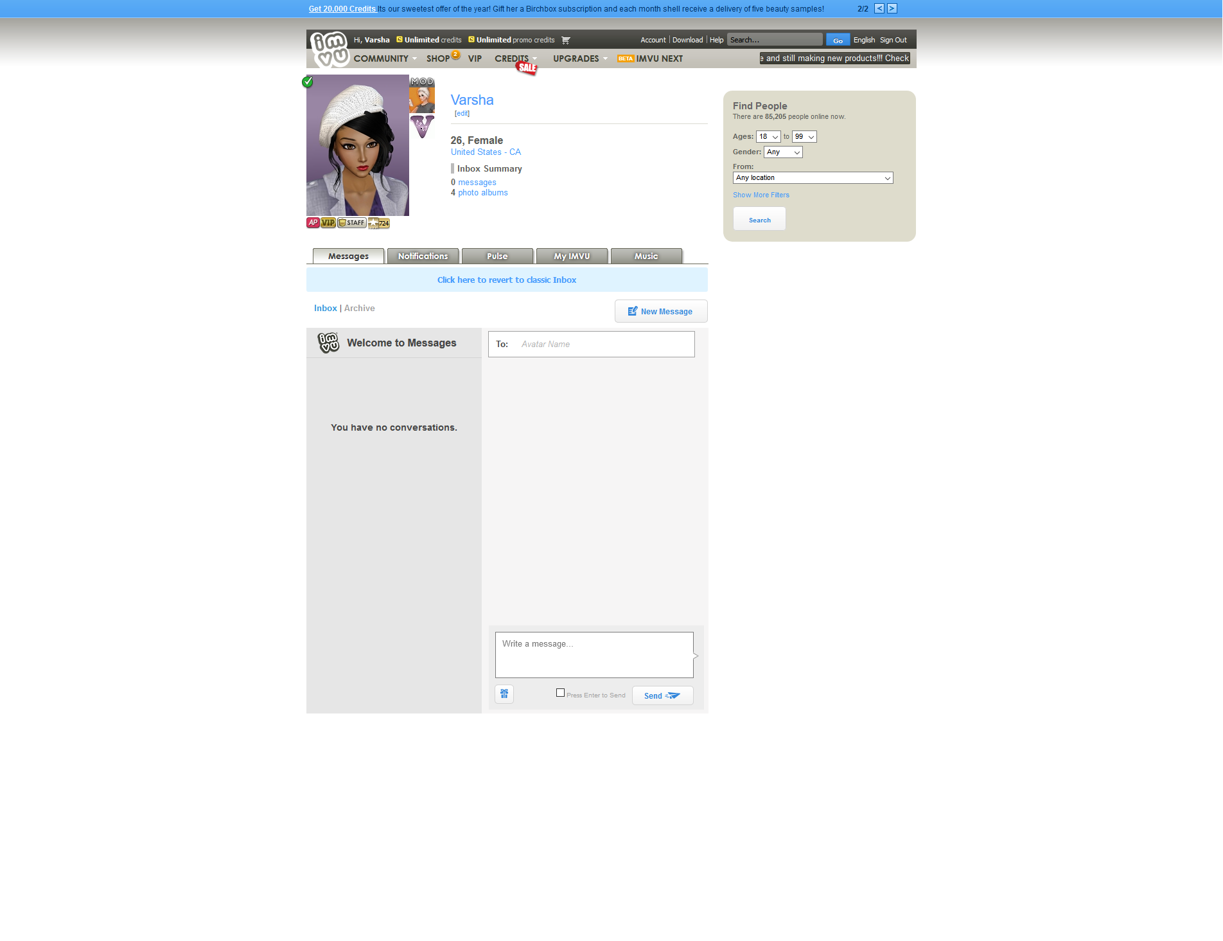Show next banner offer arrow
The width and height of the screenshot is (1223, 941).
(x=892, y=8)
